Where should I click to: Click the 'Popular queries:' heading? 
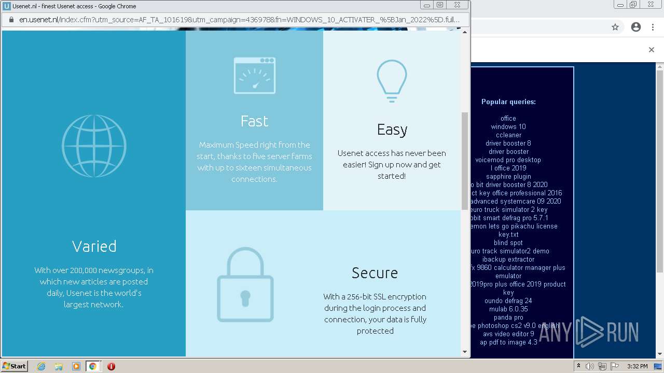click(x=508, y=102)
